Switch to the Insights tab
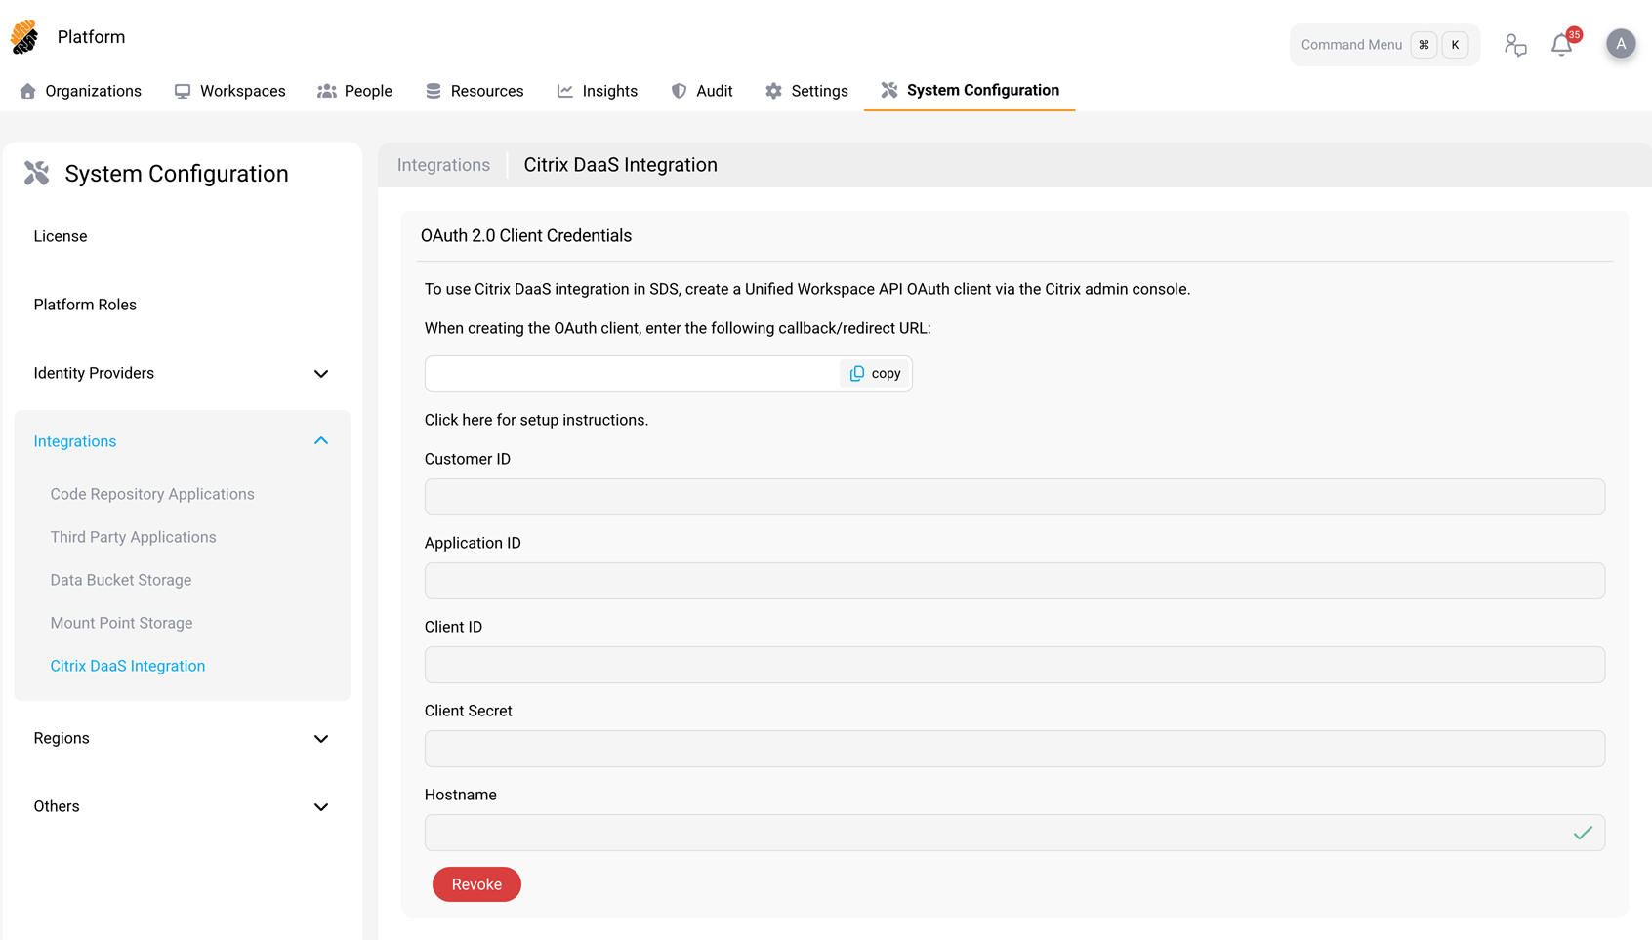Image resolution: width=1652 pixels, height=940 pixels. pos(597,91)
